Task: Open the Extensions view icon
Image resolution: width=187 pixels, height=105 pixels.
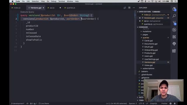Action: pyautogui.click(x=174, y=37)
